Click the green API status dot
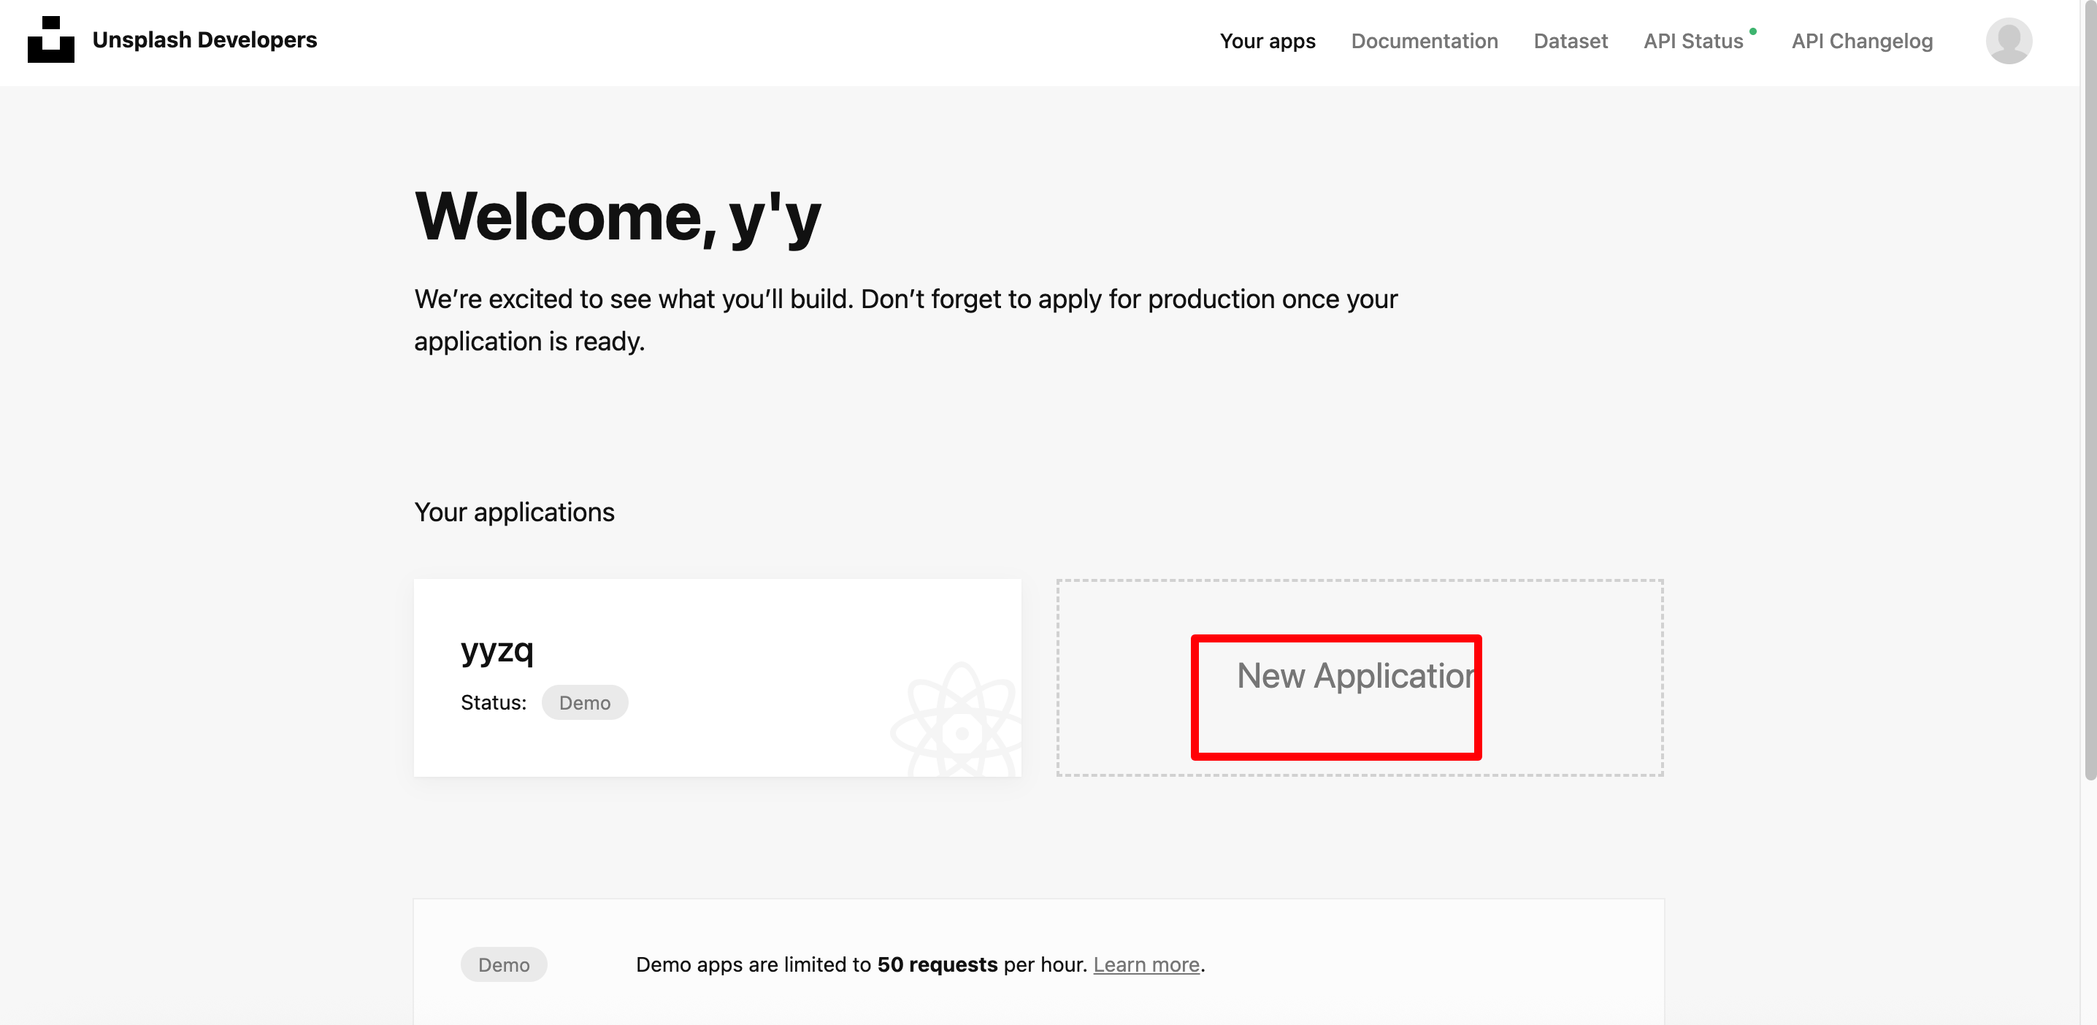The image size is (2097, 1025). click(x=1752, y=31)
